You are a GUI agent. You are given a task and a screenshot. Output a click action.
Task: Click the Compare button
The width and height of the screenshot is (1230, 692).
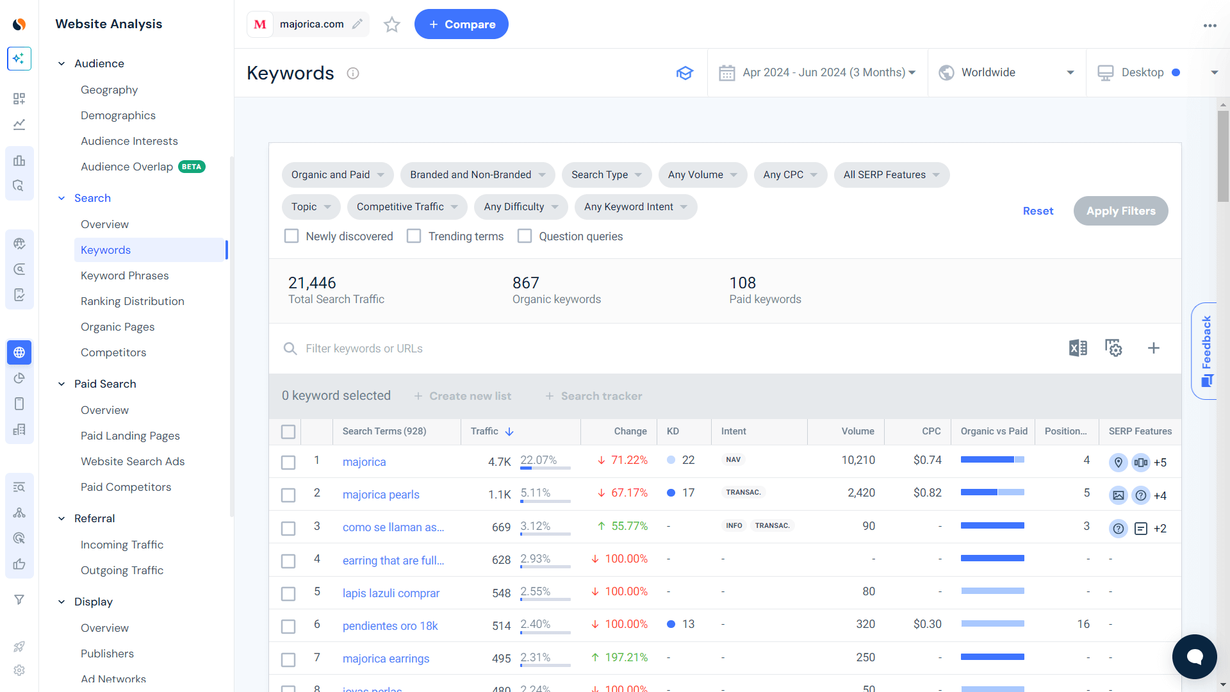[x=461, y=24]
